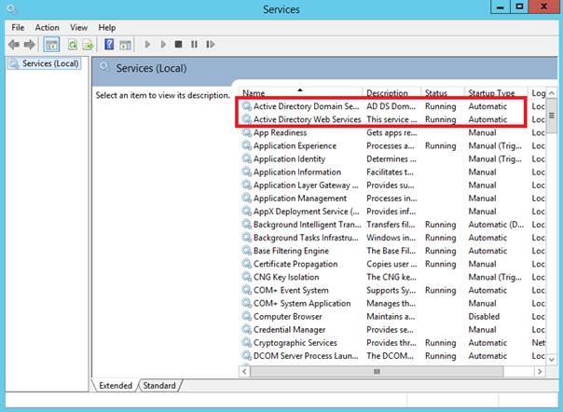
Task: Click the Export List toolbar icon
Action: [x=88, y=45]
